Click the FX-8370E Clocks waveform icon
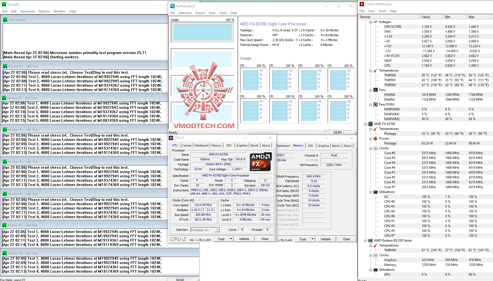 [x=375, y=148]
